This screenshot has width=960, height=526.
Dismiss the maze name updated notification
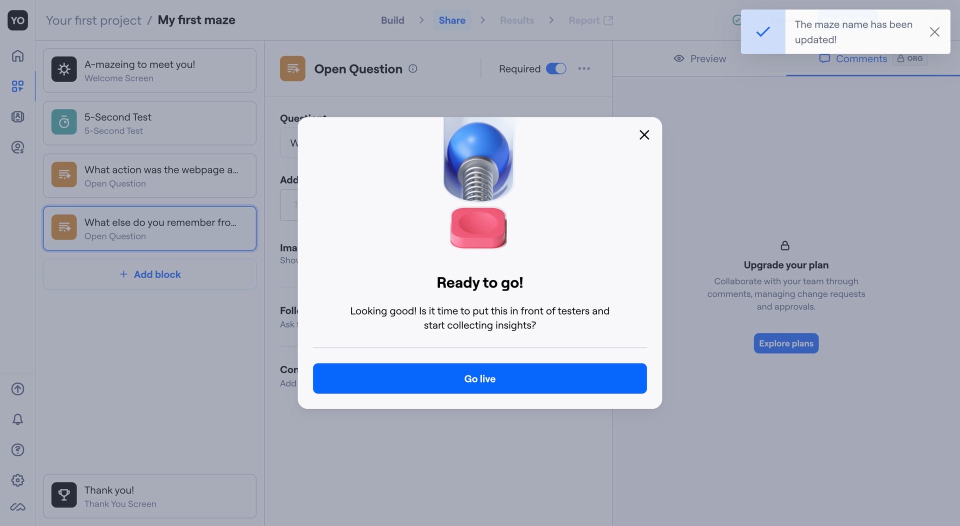[934, 31]
